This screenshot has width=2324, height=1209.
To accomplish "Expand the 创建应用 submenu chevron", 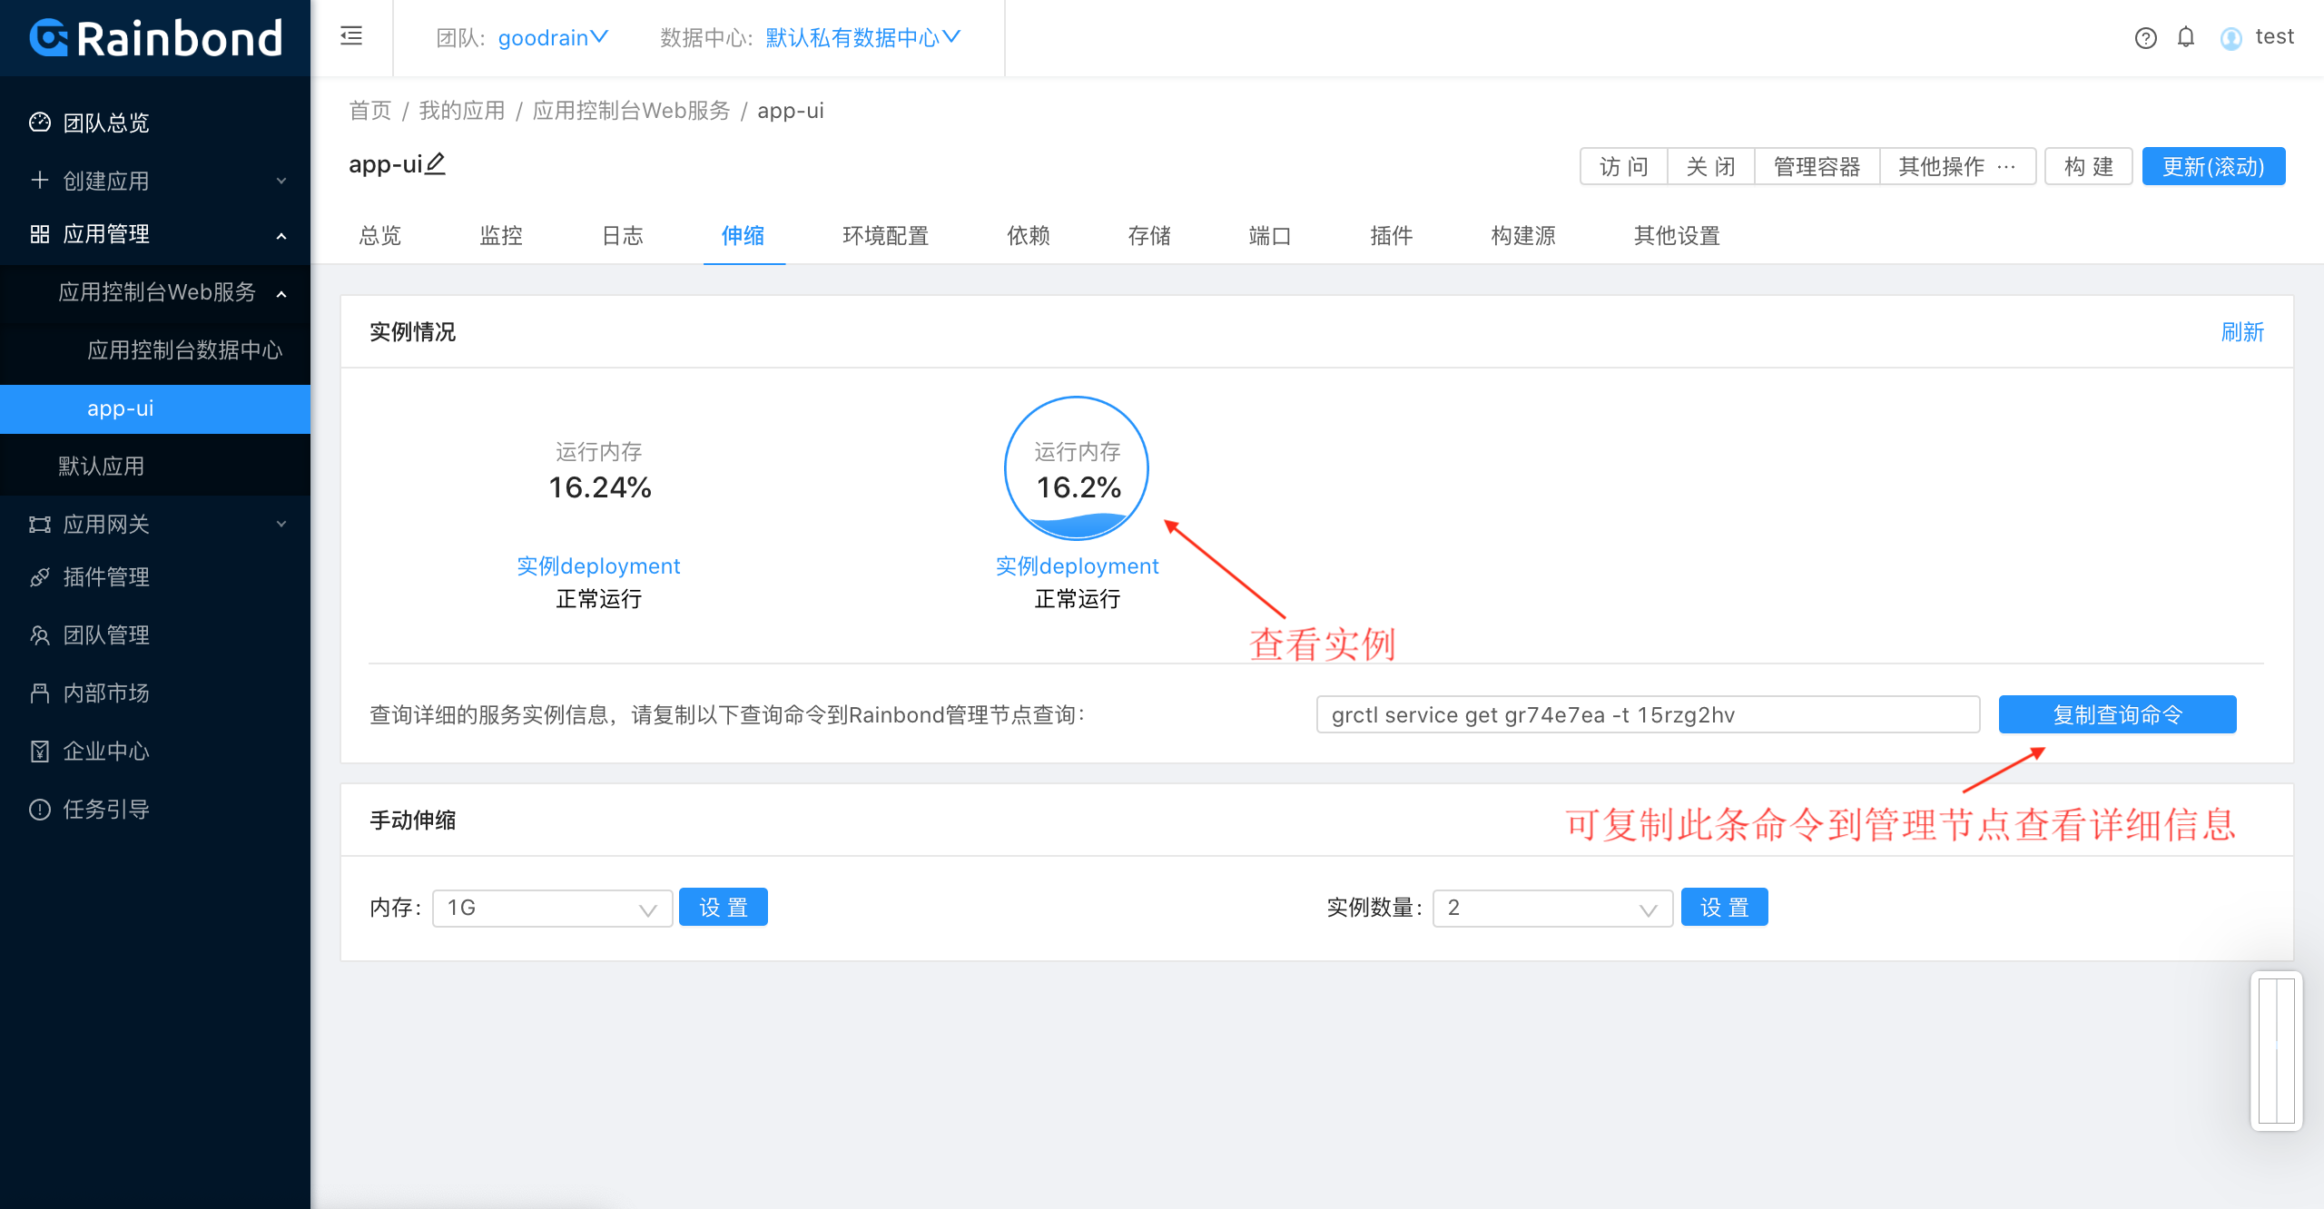I will (x=281, y=181).
